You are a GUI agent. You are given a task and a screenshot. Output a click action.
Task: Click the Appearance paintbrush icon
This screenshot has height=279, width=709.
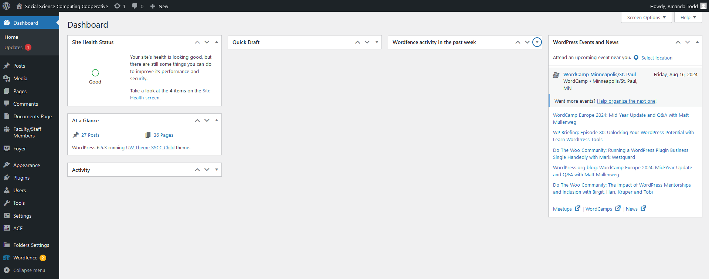tap(7, 165)
